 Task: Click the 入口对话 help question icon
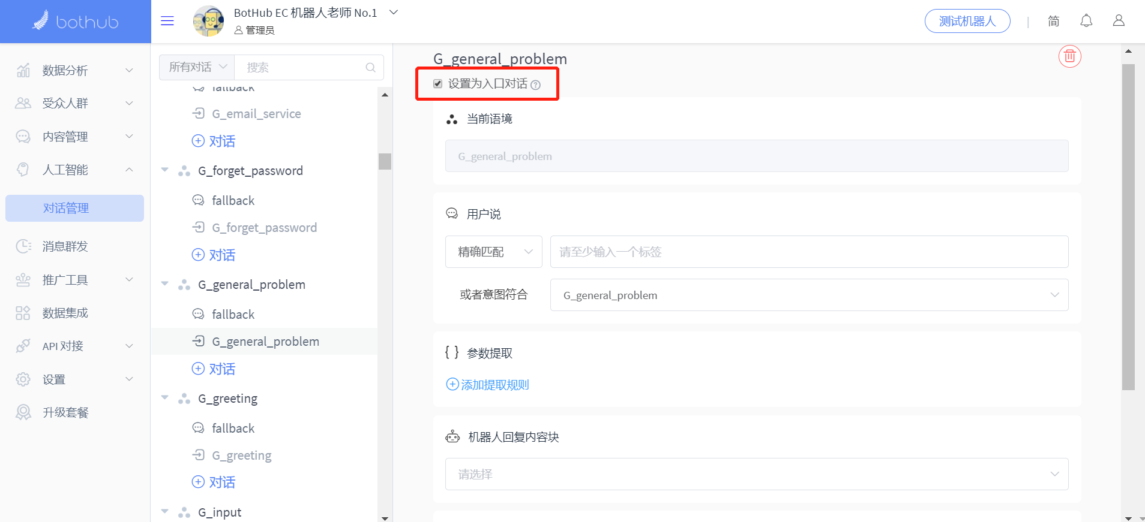[x=536, y=85]
